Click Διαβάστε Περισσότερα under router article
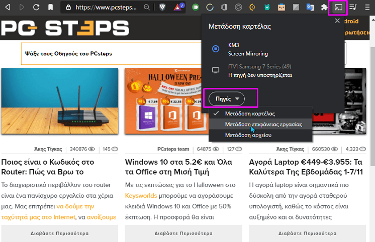The height and width of the screenshot is (242, 375). (59, 233)
